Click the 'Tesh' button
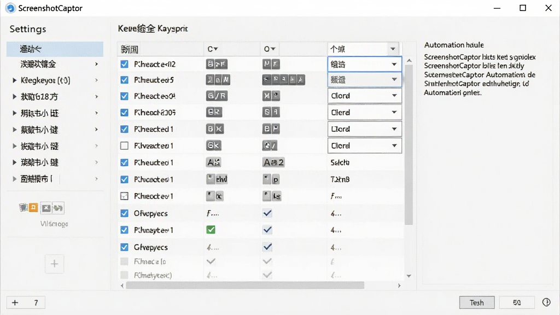 477,302
